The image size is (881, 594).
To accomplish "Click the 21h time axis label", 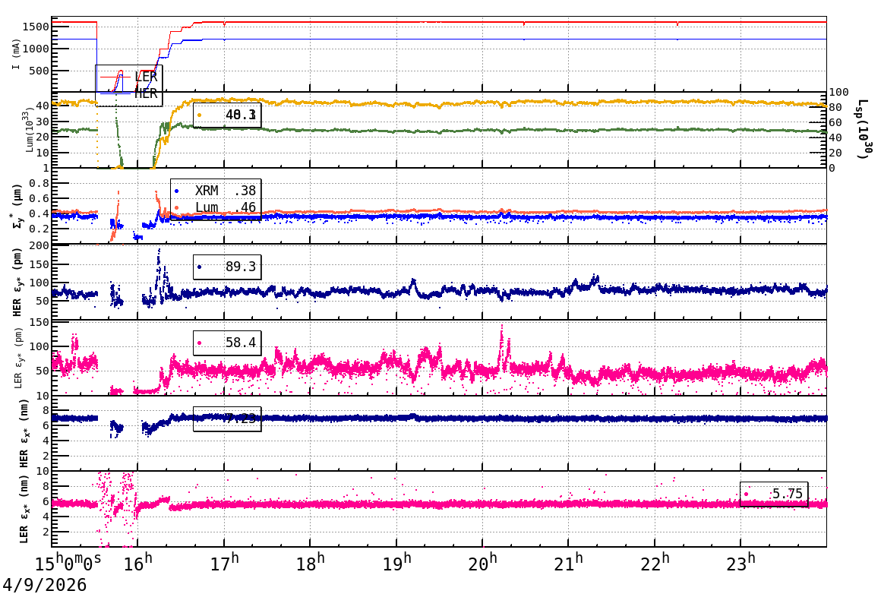I will [x=569, y=563].
